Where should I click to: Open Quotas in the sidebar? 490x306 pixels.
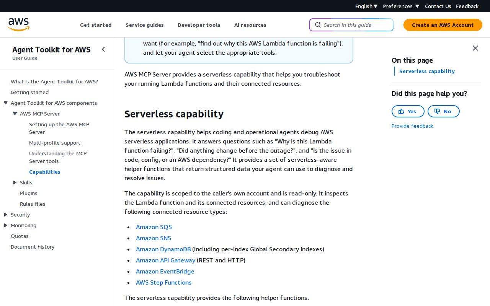[20, 236]
